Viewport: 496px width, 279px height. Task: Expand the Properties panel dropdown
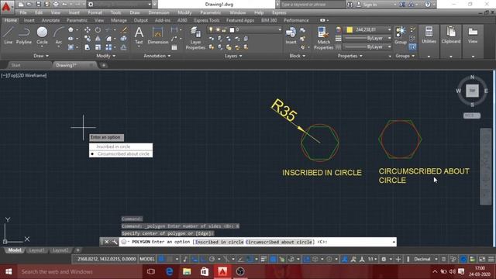pyautogui.click(x=350, y=56)
